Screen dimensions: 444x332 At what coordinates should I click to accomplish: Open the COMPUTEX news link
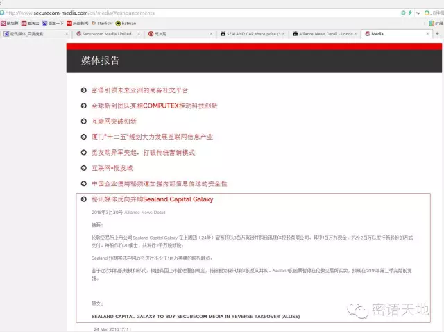(x=154, y=106)
